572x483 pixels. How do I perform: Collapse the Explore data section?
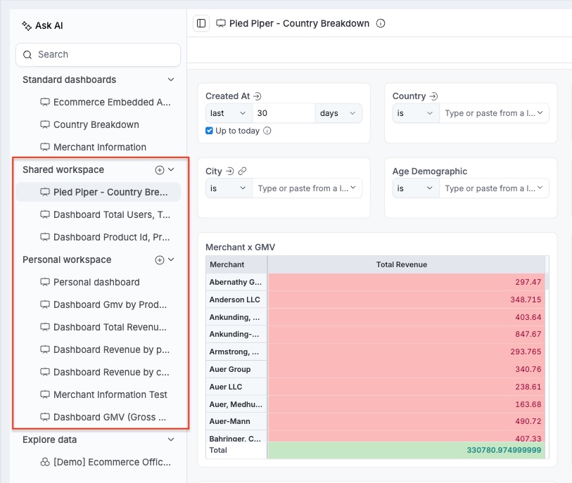tap(171, 440)
